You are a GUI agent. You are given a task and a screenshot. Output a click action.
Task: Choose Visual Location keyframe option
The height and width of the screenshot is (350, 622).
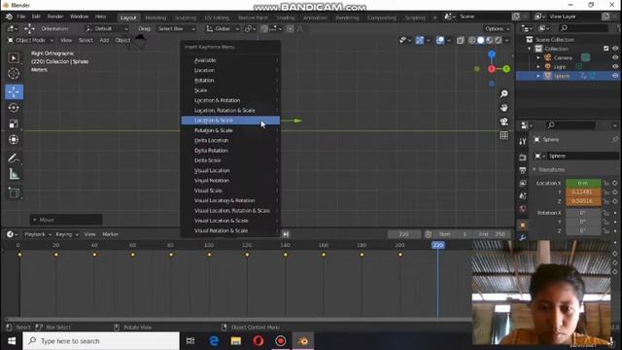click(230, 171)
